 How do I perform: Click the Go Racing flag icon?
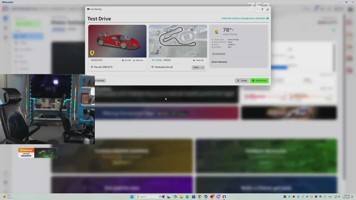click(88, 9)
